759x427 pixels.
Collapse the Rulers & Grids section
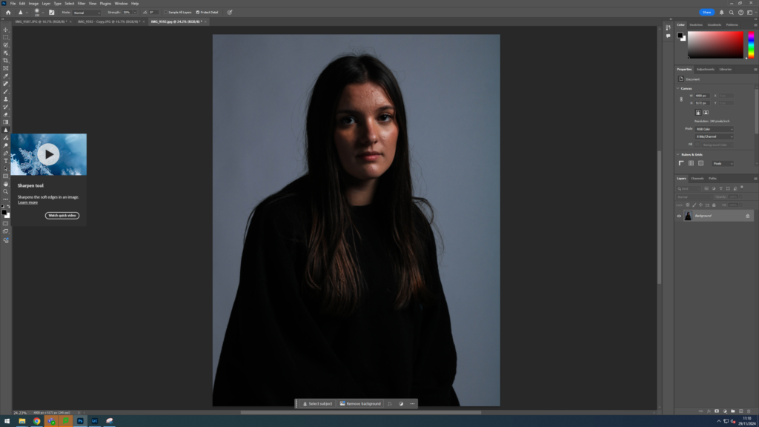tap(677, 154)
